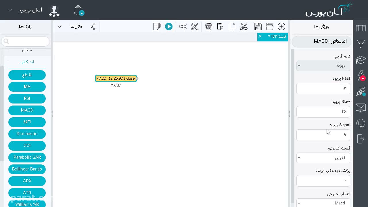This screenshot has height=207, width=368.
Task: Open the lightning bolt alerts icon
Action: (x=361, y=76)
